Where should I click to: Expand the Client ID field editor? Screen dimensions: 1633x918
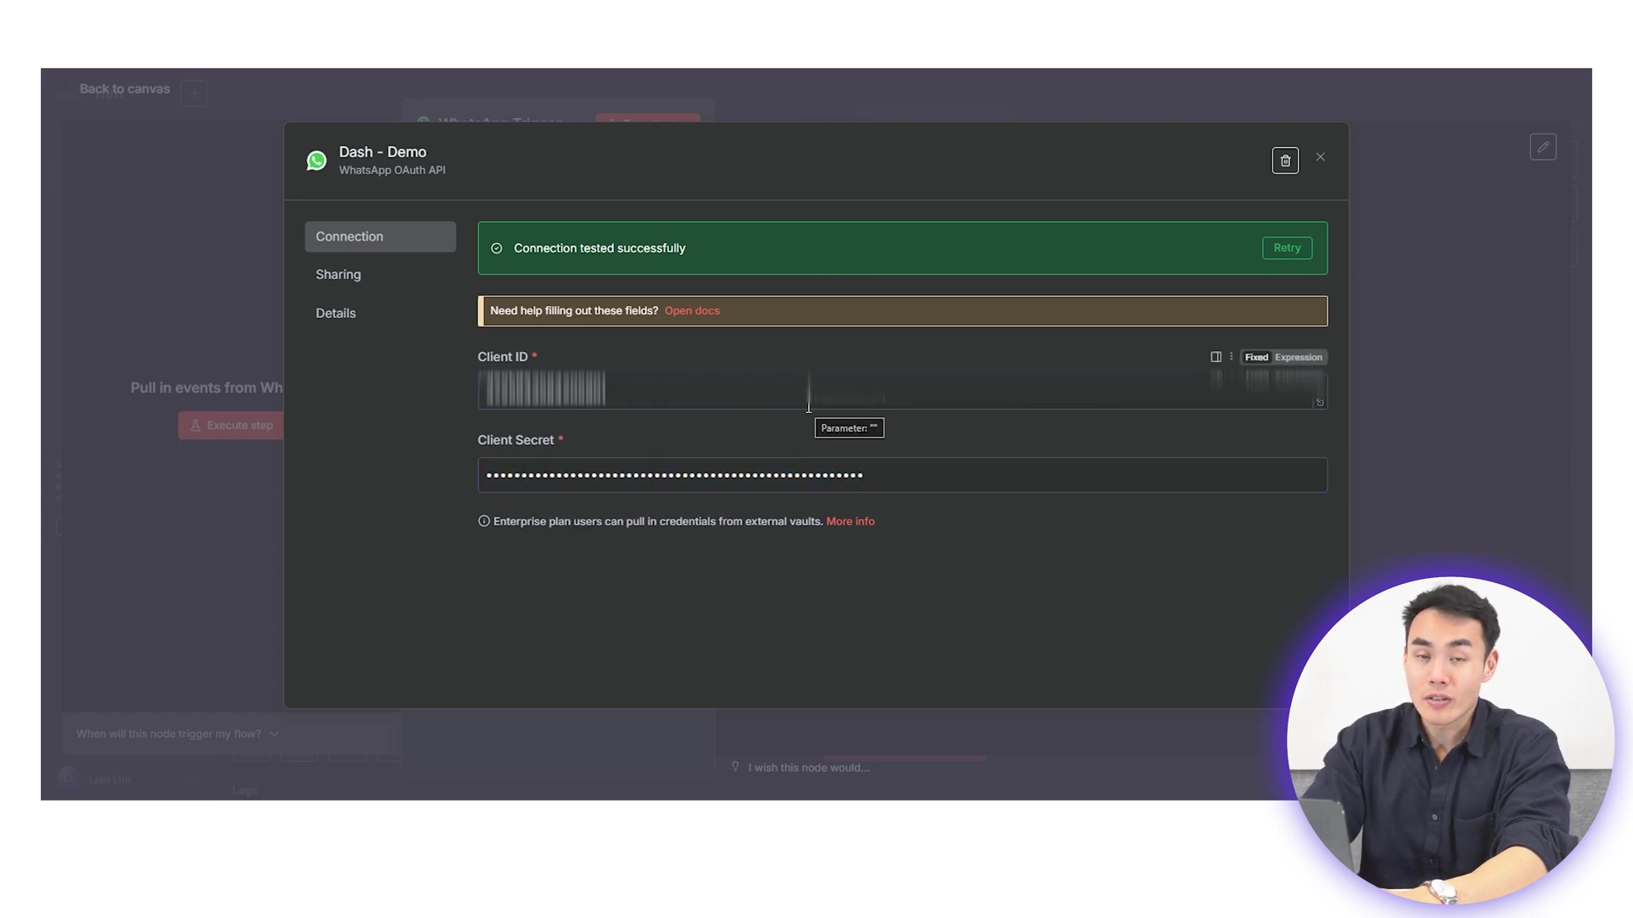[x=1320, y=403]
